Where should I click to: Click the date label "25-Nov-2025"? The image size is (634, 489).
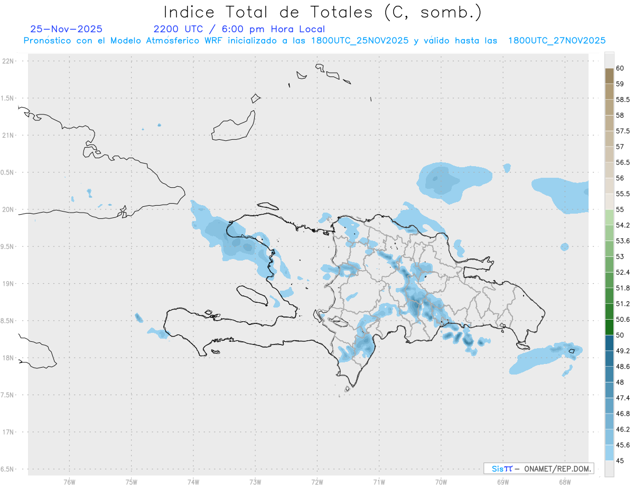[67, 29]
